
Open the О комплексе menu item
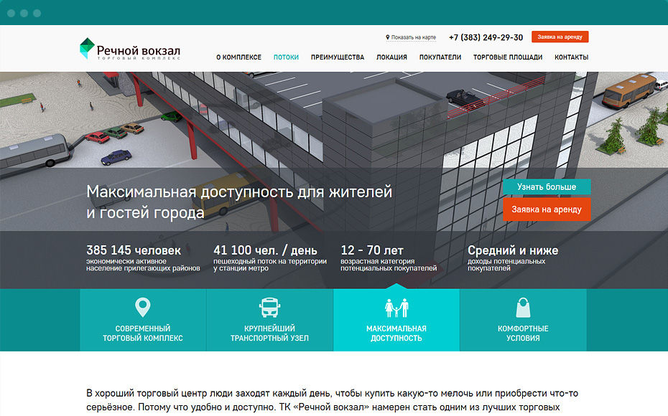[238, 57]
